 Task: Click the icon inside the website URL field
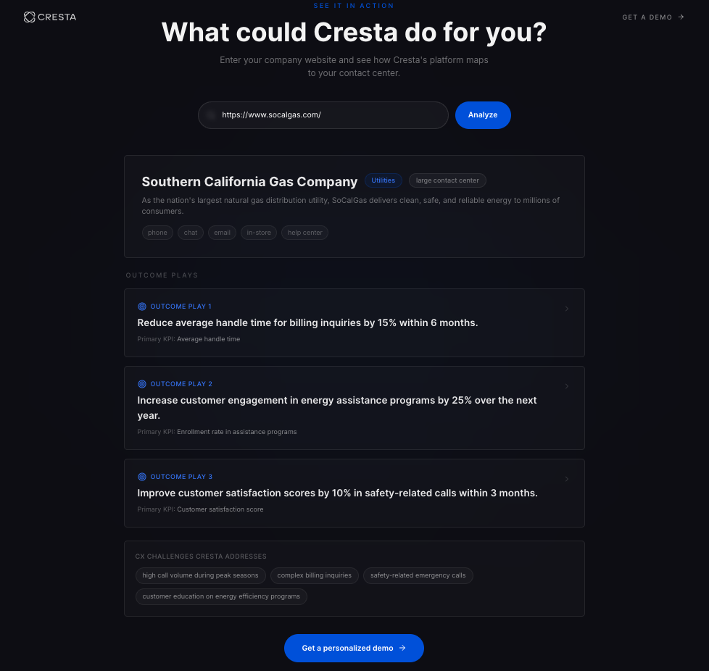(x=211, y=115)
